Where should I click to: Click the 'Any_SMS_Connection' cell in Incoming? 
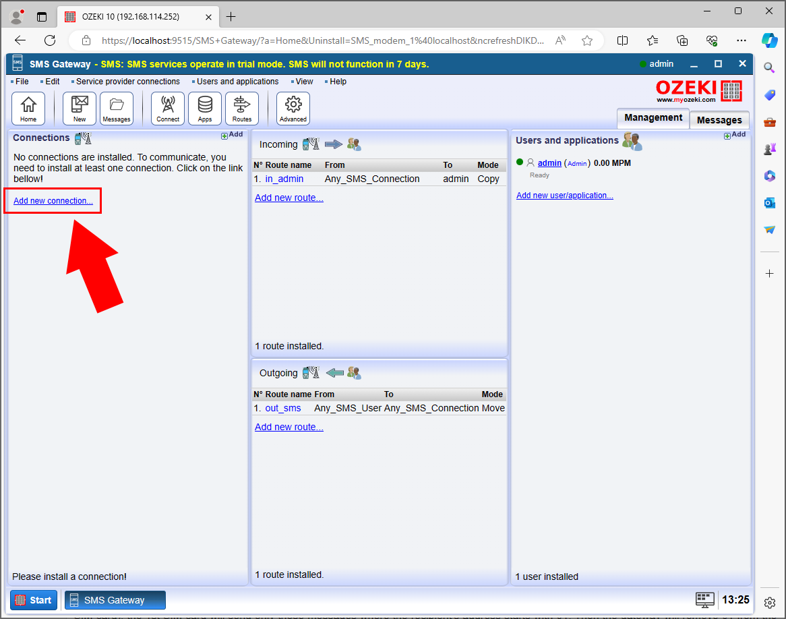(372, 179)
